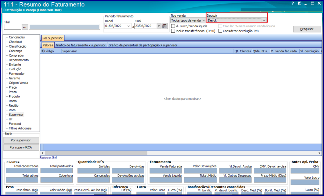Select Comprador in the tree
Viewport: 324px width, 196px height.
[x=16, y=55]
